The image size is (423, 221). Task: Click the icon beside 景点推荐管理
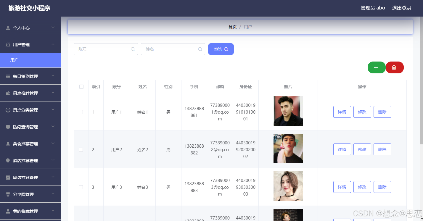(8, 93)
